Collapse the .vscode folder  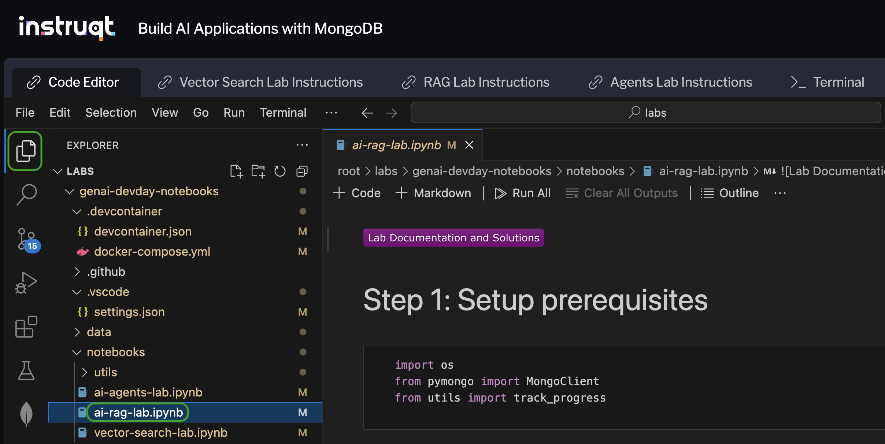pos(77,292)
